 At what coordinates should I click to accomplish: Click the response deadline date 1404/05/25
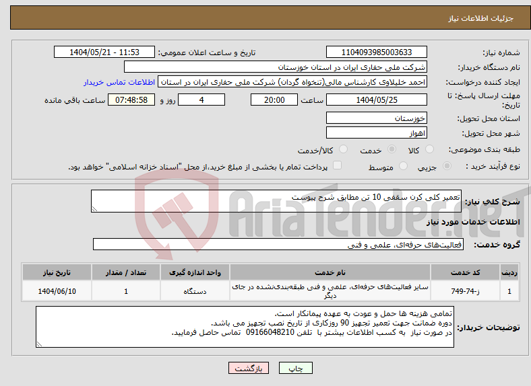(x=376, y=100)
